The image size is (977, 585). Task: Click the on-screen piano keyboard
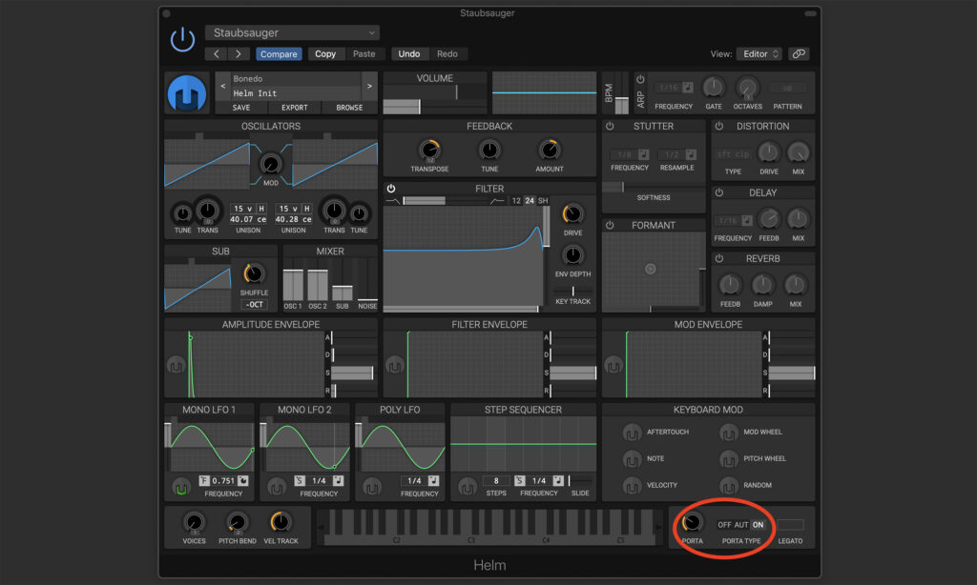[489, 527]
